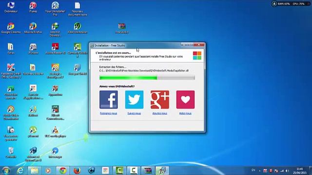Open the file explorer folder on taskbar
The width and height of the screenshot is (312, 175).
click(x=35, y=171)
